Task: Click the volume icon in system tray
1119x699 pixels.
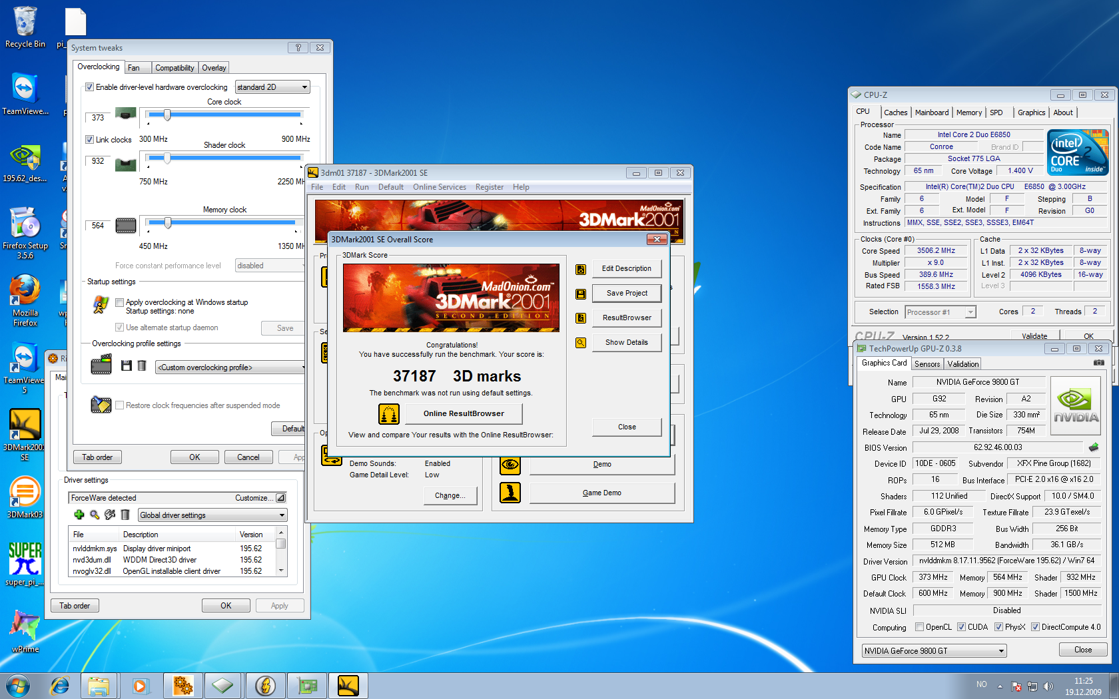Action: 1048,686
